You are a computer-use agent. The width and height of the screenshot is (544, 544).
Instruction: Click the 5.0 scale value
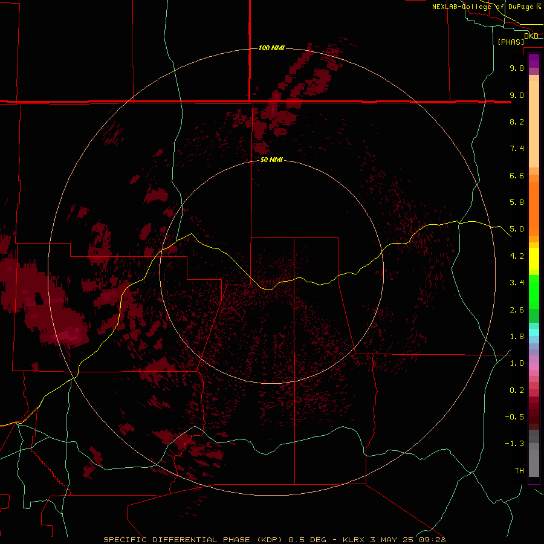[x=517, y=229]
